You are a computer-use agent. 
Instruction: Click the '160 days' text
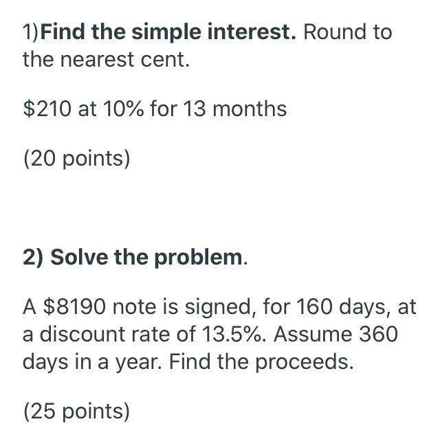(341, 307)
